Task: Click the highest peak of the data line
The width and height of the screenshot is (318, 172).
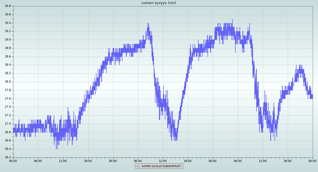Action: click(x=232, y=19)
